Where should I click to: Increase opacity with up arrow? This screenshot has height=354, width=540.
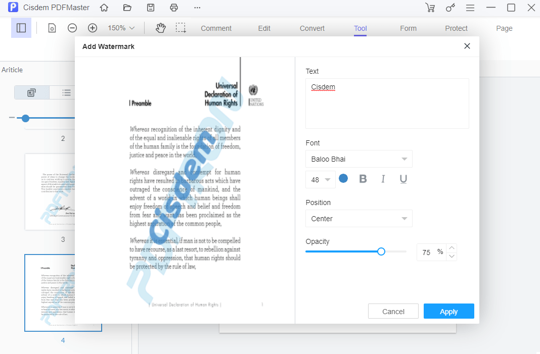point(452,248)
